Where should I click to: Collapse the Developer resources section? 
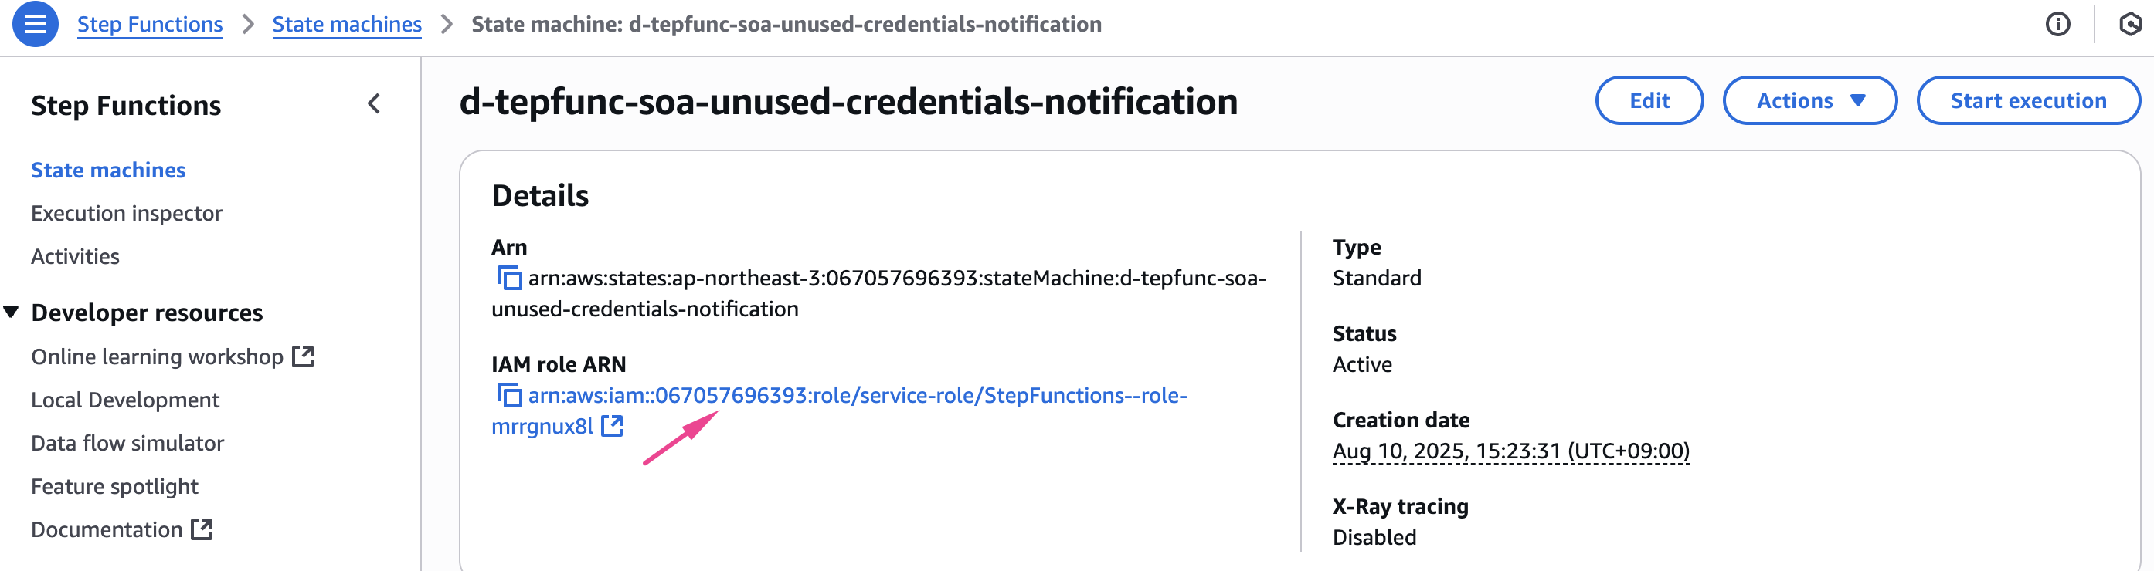[12, 313]
